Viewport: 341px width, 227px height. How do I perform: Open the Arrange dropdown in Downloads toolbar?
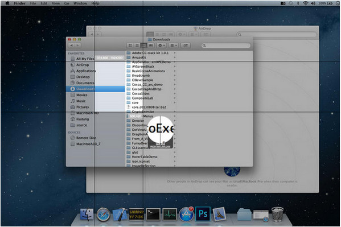[174, 46]
